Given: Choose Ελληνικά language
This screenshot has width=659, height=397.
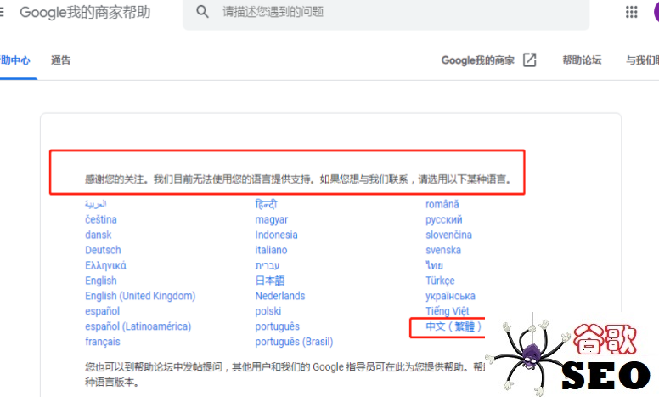Looking at the screenshot, I should 105,265.
